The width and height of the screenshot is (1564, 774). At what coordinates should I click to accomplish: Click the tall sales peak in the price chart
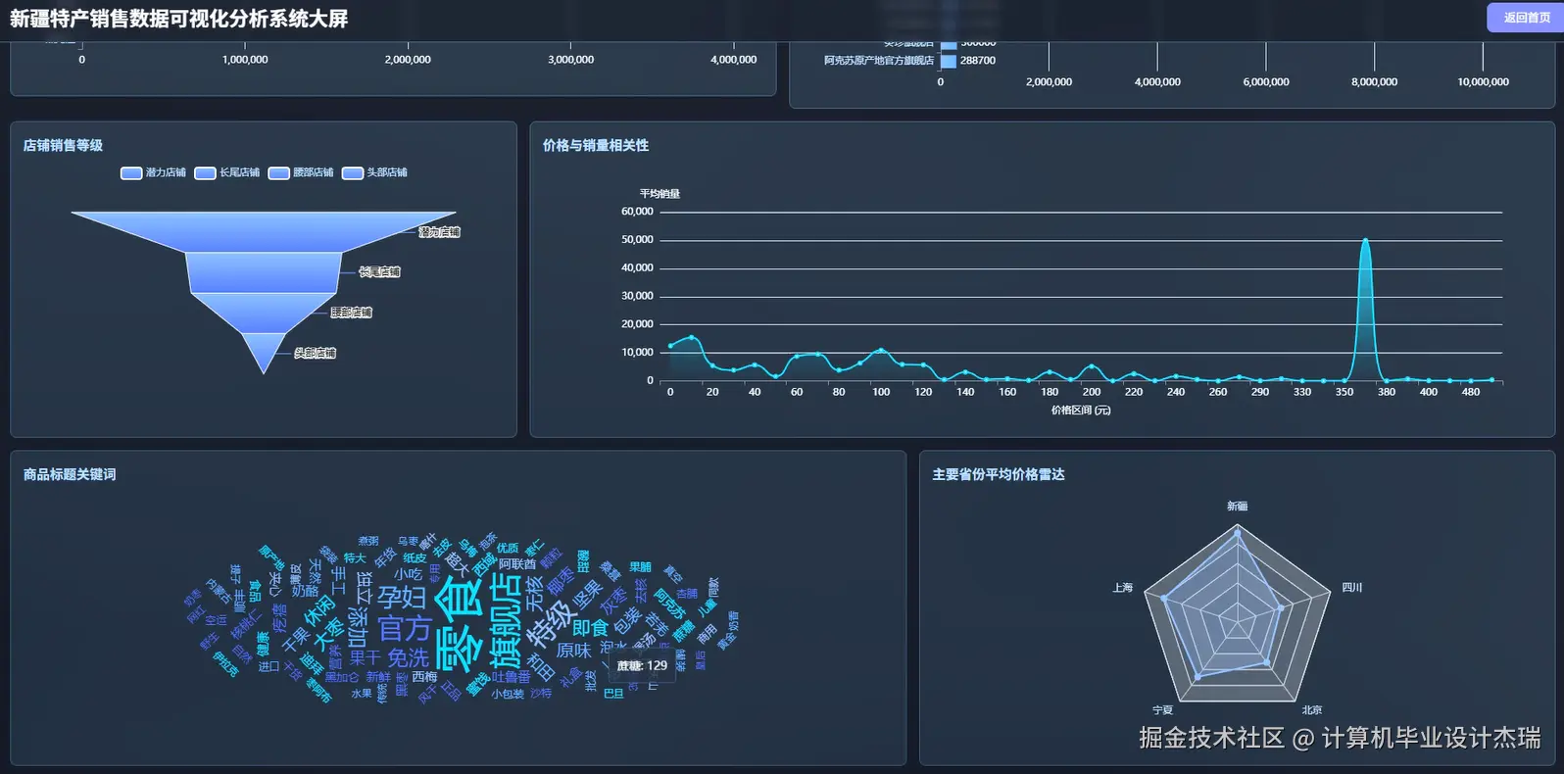tap(1365, 240)
